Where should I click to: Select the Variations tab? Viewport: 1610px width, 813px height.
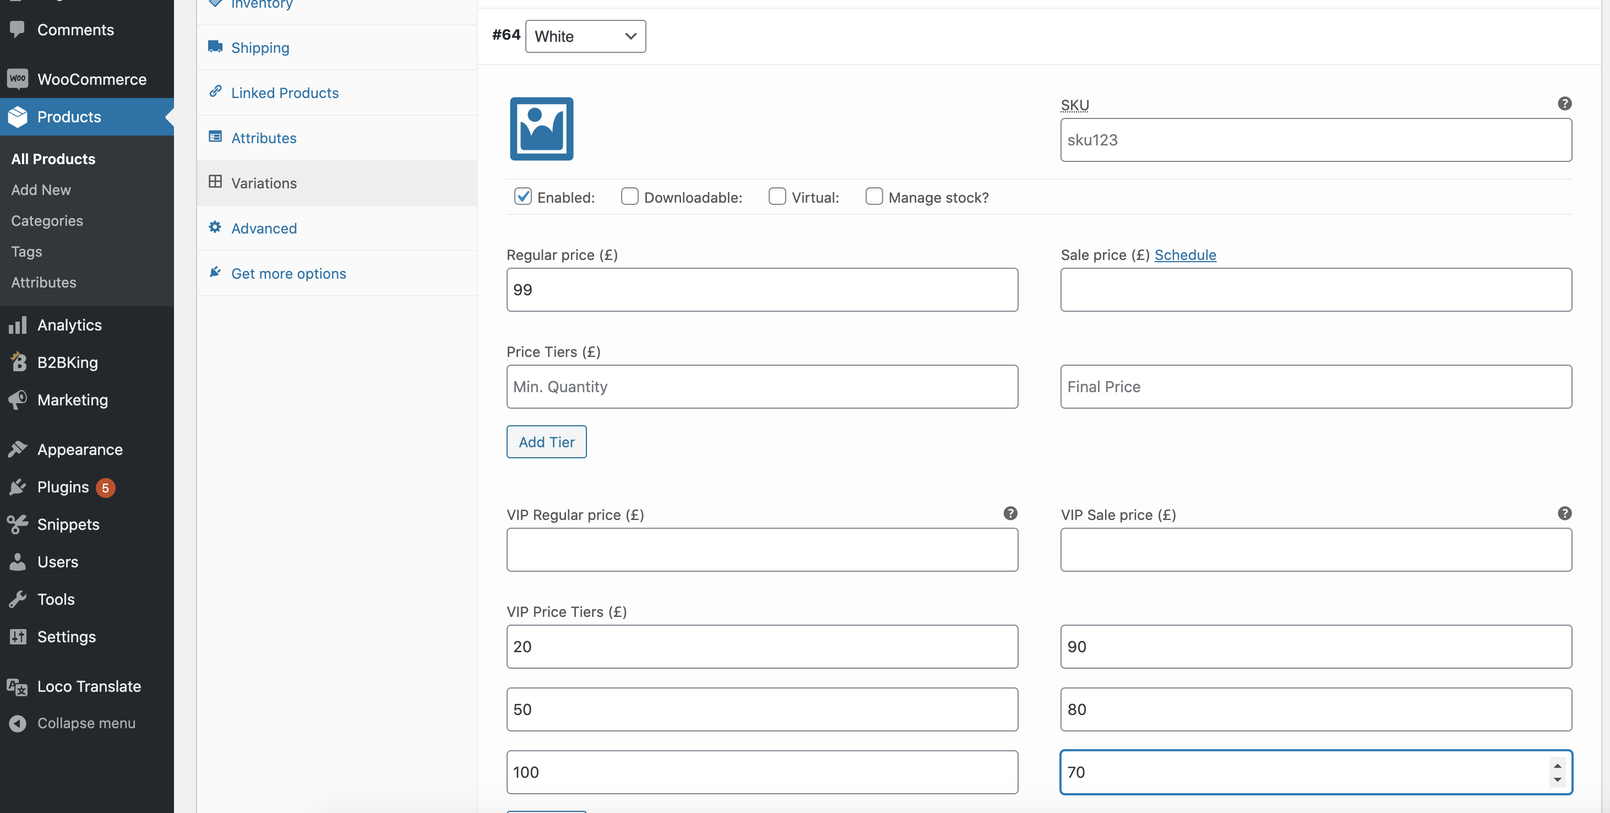[x=337, y=183]
